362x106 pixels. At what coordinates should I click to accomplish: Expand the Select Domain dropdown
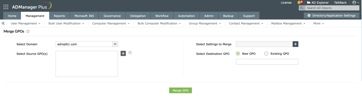115,44
